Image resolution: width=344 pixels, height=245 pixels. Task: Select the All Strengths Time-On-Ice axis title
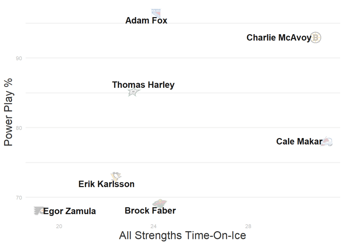[x=182, y=235]
